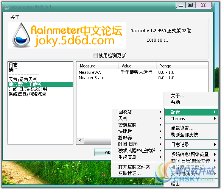
Task: Close the Rainmeter about window
Action: [203, 5]
